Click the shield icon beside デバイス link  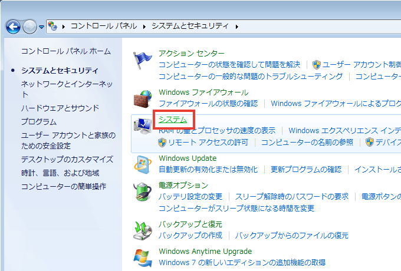[x=370, y=142]
